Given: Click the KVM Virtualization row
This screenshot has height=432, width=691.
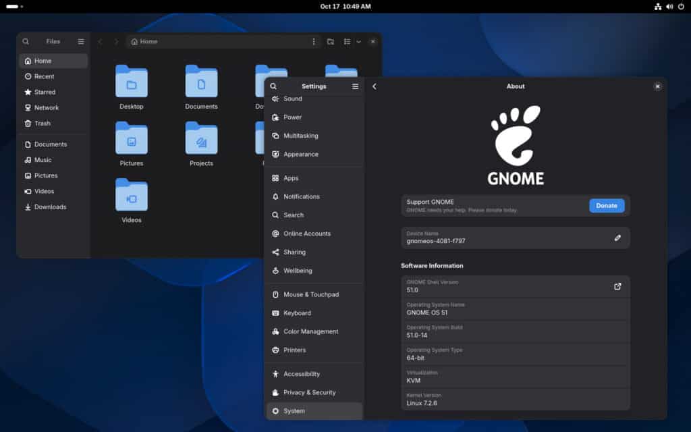Looking at the screenshot, I should [x=515, y=377].
